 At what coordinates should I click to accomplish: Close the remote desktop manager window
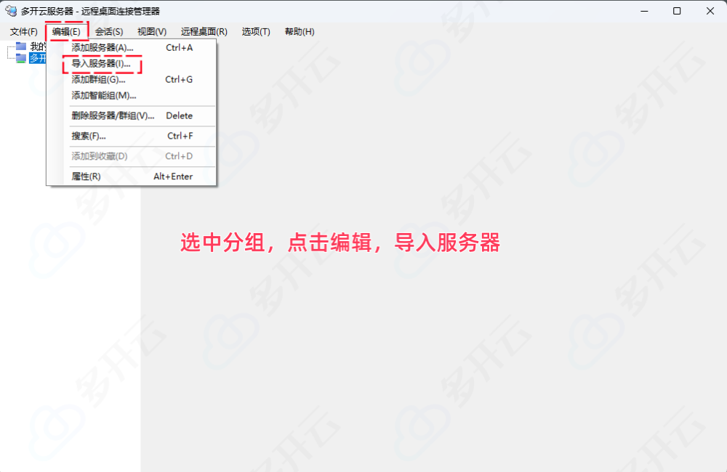point(710,11)
